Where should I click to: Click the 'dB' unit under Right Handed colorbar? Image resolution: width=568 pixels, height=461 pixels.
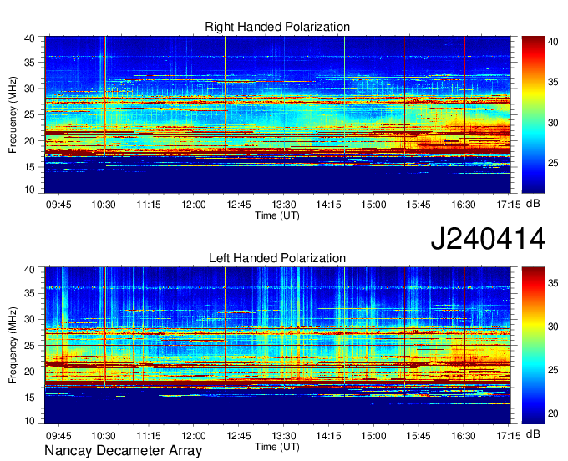click(x=533, y=204)
